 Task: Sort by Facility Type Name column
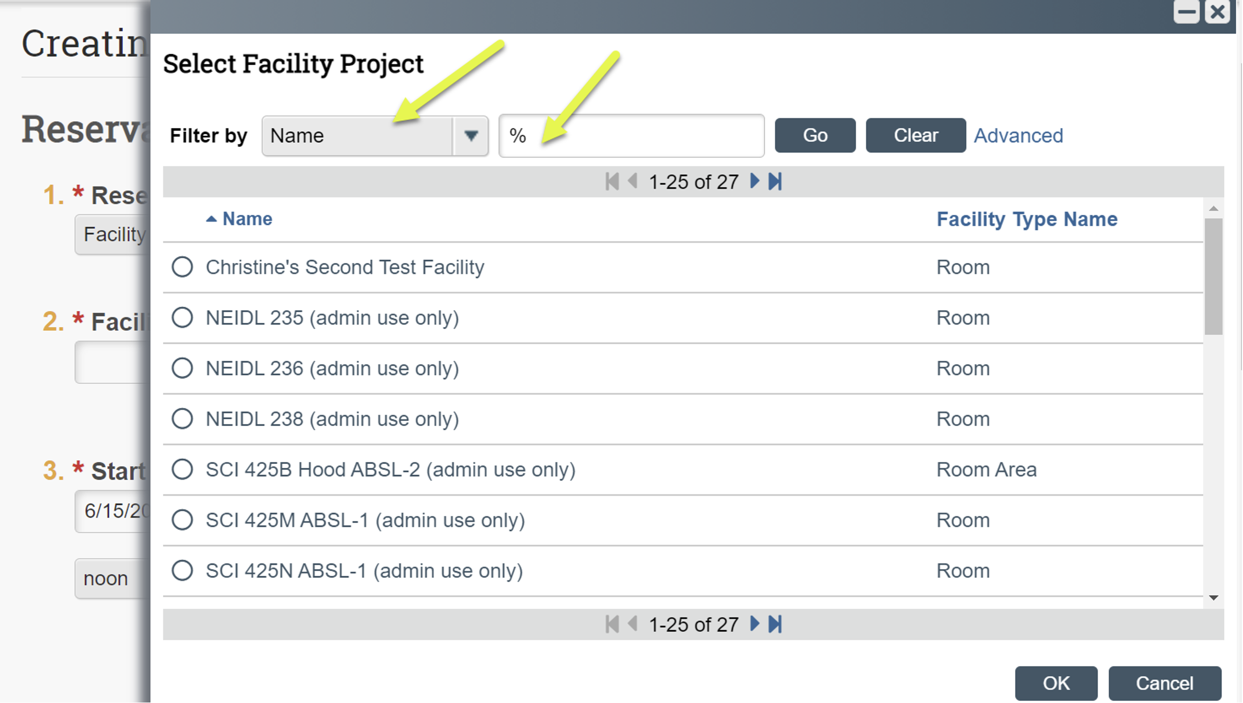point(1026,219)
